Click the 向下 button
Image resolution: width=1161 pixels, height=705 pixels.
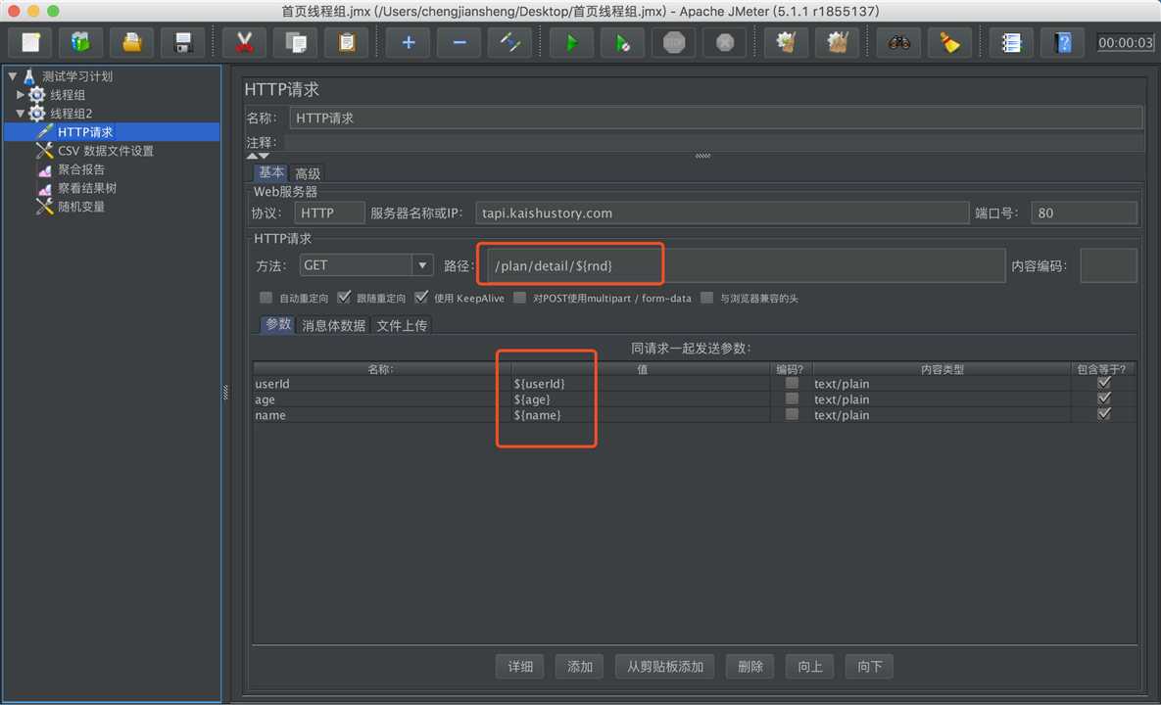(x=869, y=667)
